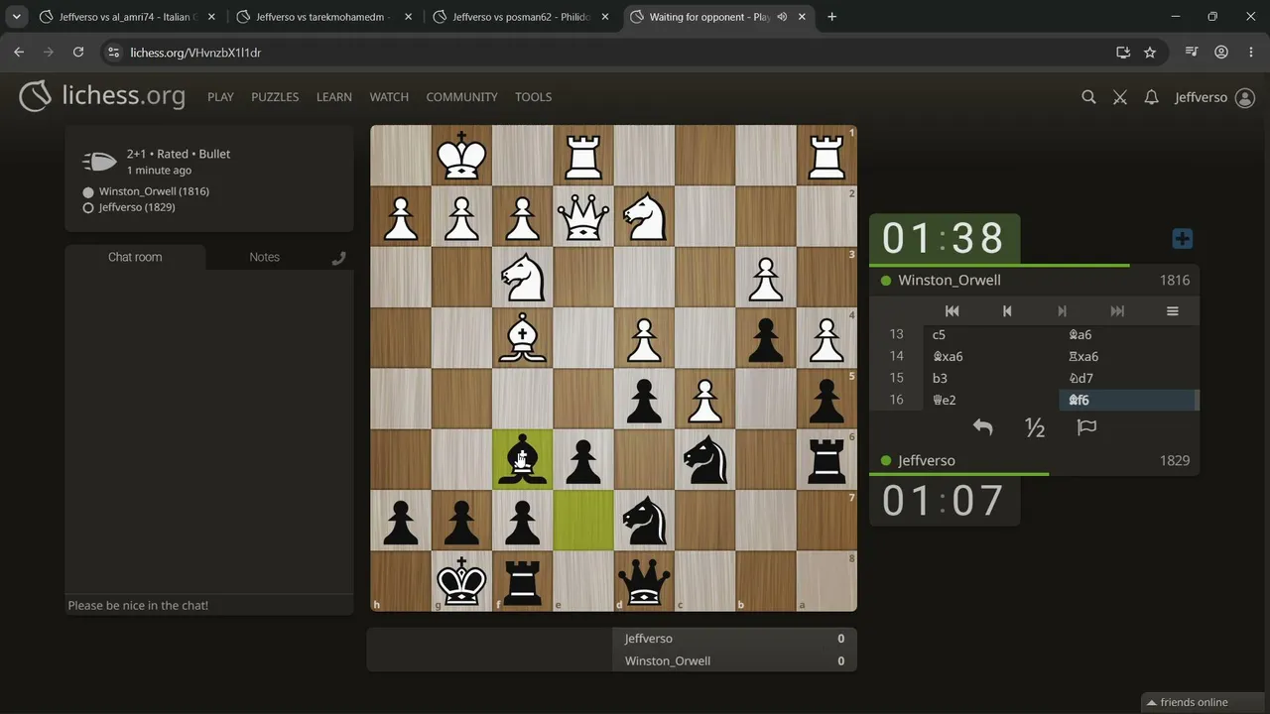Click Winston_Orwell name above the move list
This screenshot has height=714, width=1270.
[x=950, y=280]
